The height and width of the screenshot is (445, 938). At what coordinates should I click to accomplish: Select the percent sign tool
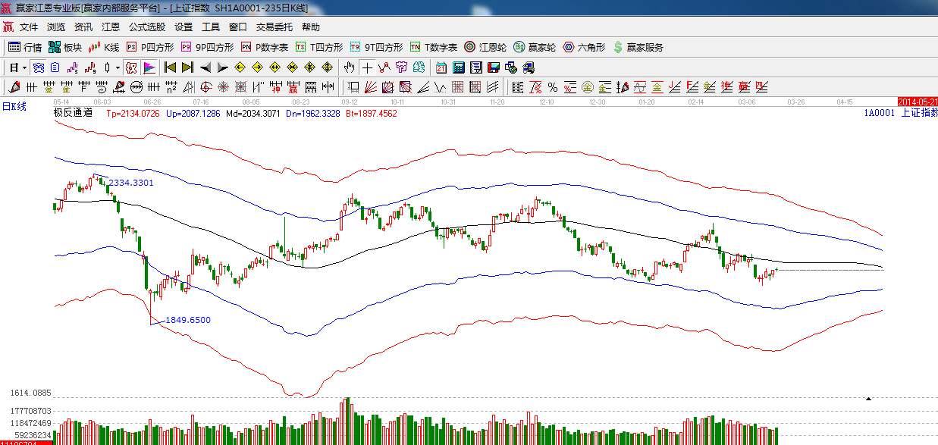(x=553, y=87)
